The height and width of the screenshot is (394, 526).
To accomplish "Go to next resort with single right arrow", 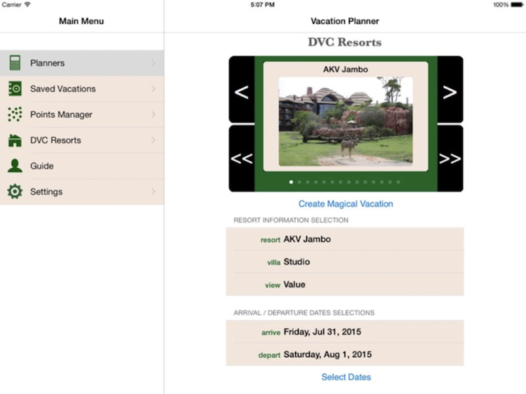I will [x=450, y=89].
